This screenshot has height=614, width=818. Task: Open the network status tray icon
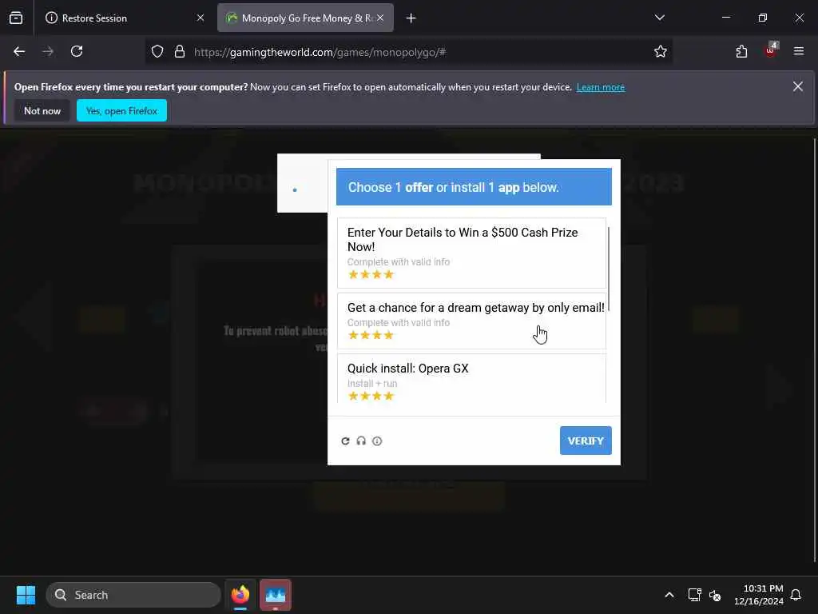click(694, 595)
